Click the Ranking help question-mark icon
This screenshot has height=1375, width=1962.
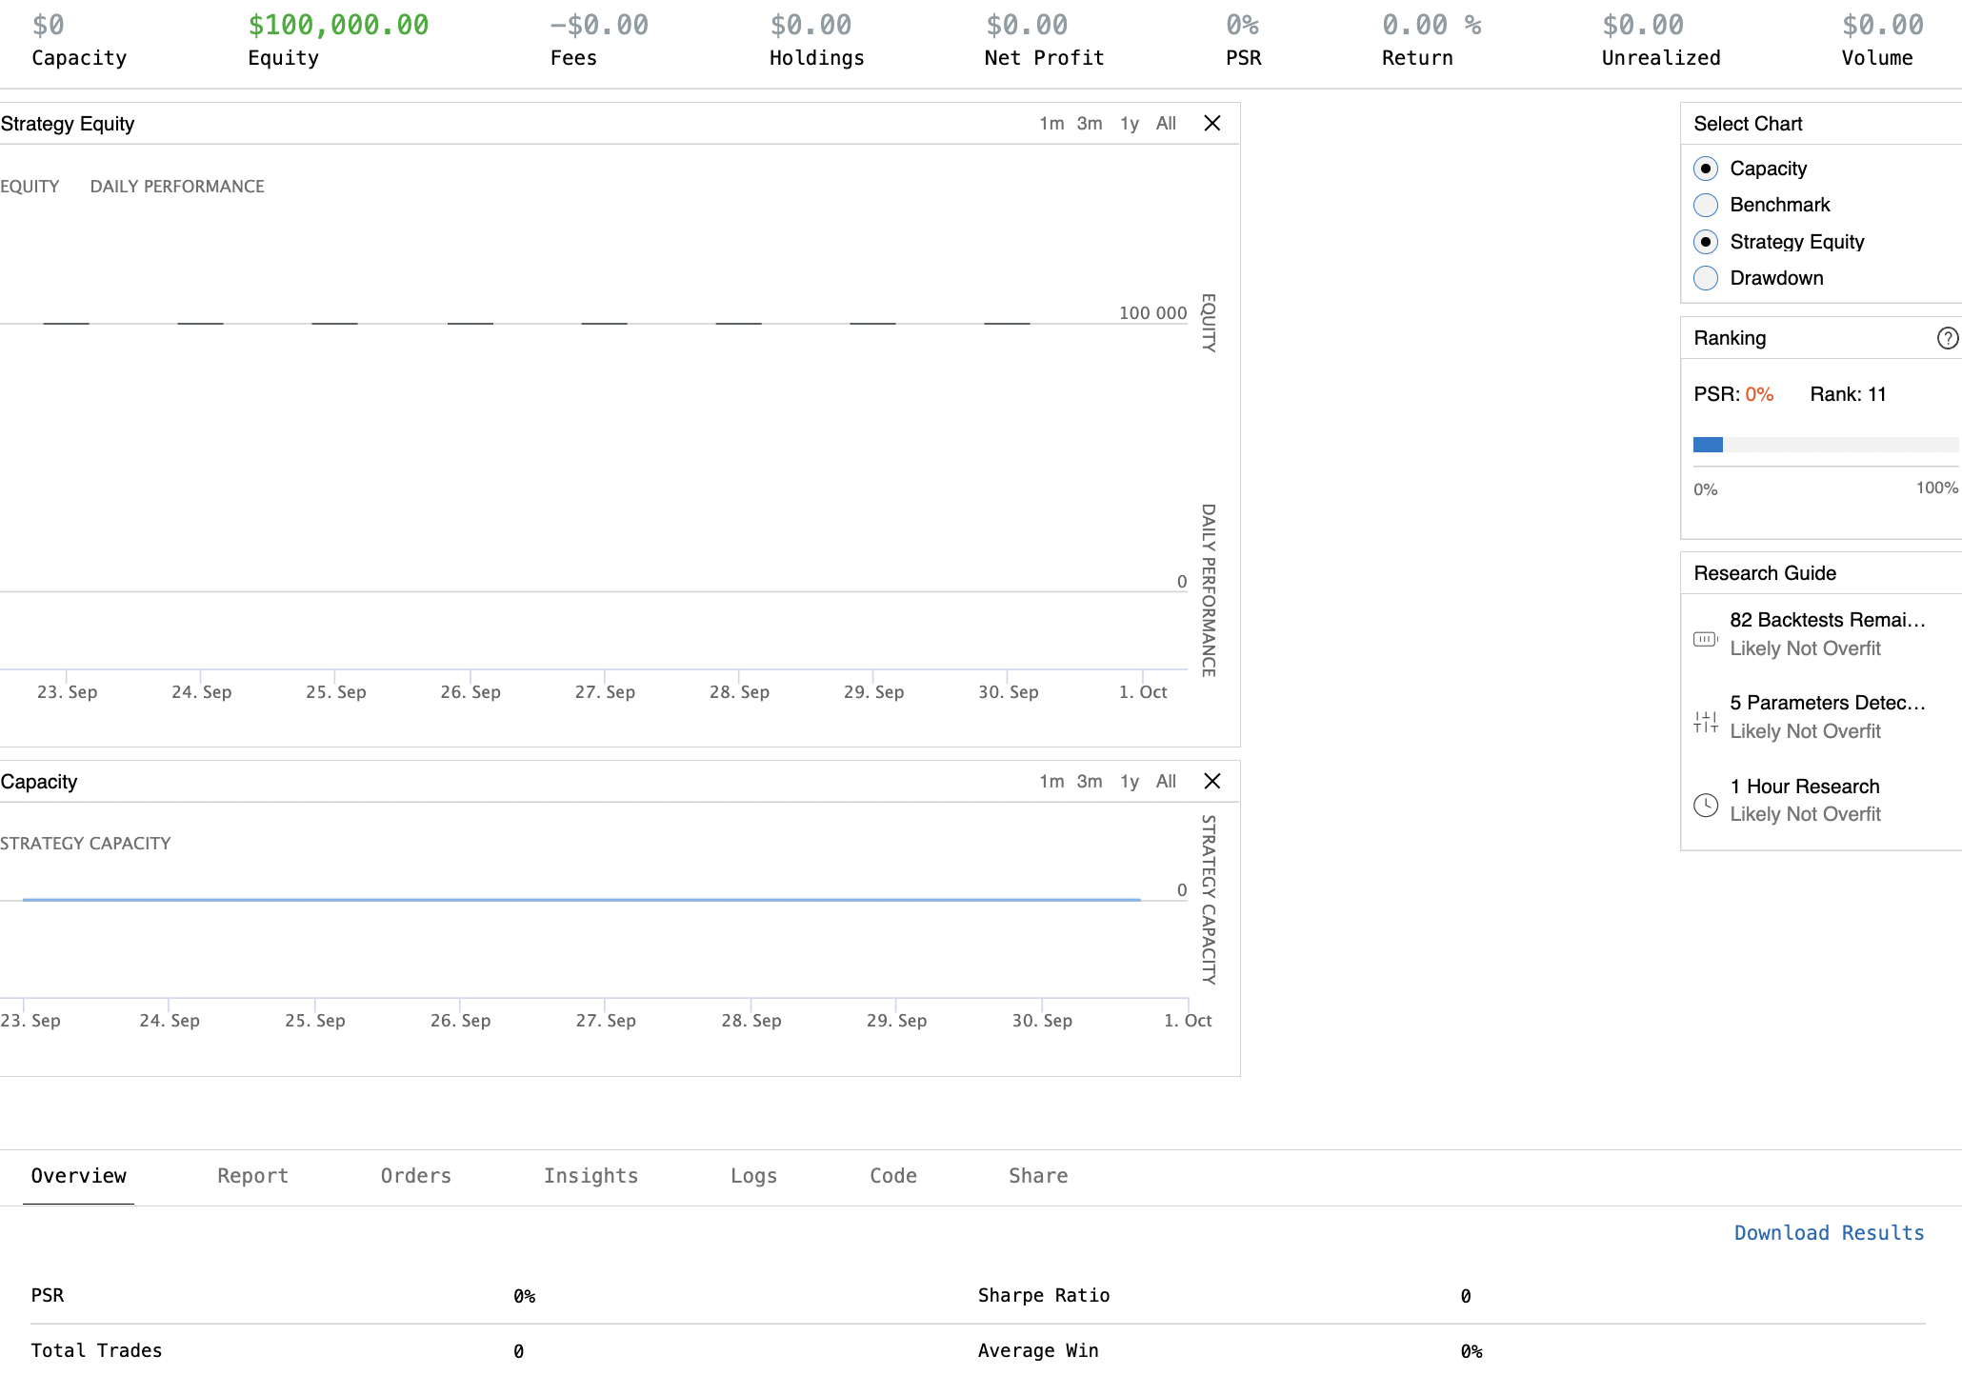1947,338
